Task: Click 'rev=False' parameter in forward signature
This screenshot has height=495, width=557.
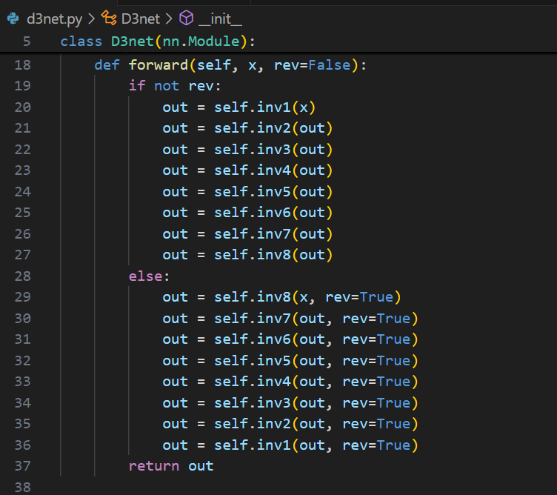Action: 313,65
